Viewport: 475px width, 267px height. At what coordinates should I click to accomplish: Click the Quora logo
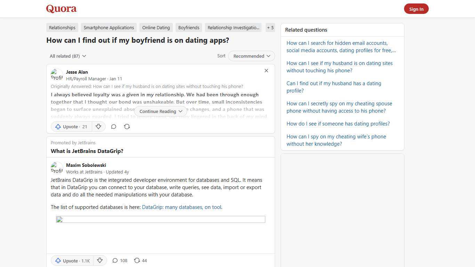tap(61, 9)
